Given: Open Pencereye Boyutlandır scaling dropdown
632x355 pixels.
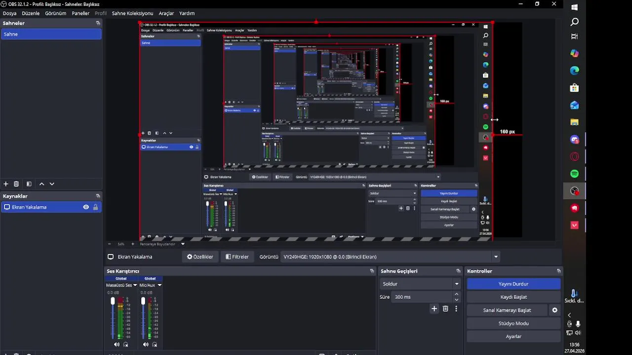Looking at the screenshot, I should (x=183, y=244).
